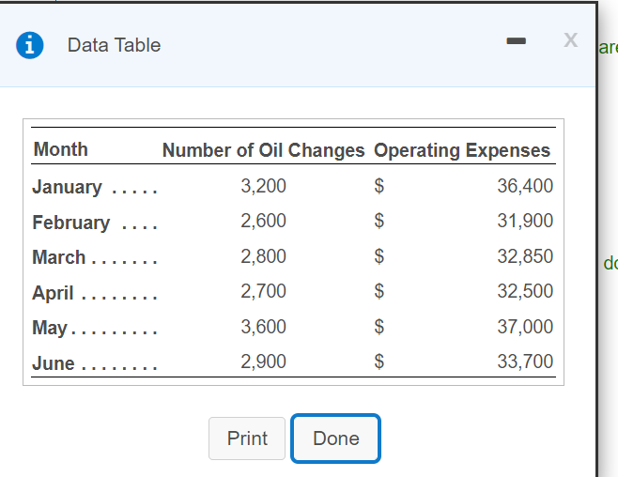Click the dollar sign in January row
Viewport: 618px width, 477px height.
379,186
